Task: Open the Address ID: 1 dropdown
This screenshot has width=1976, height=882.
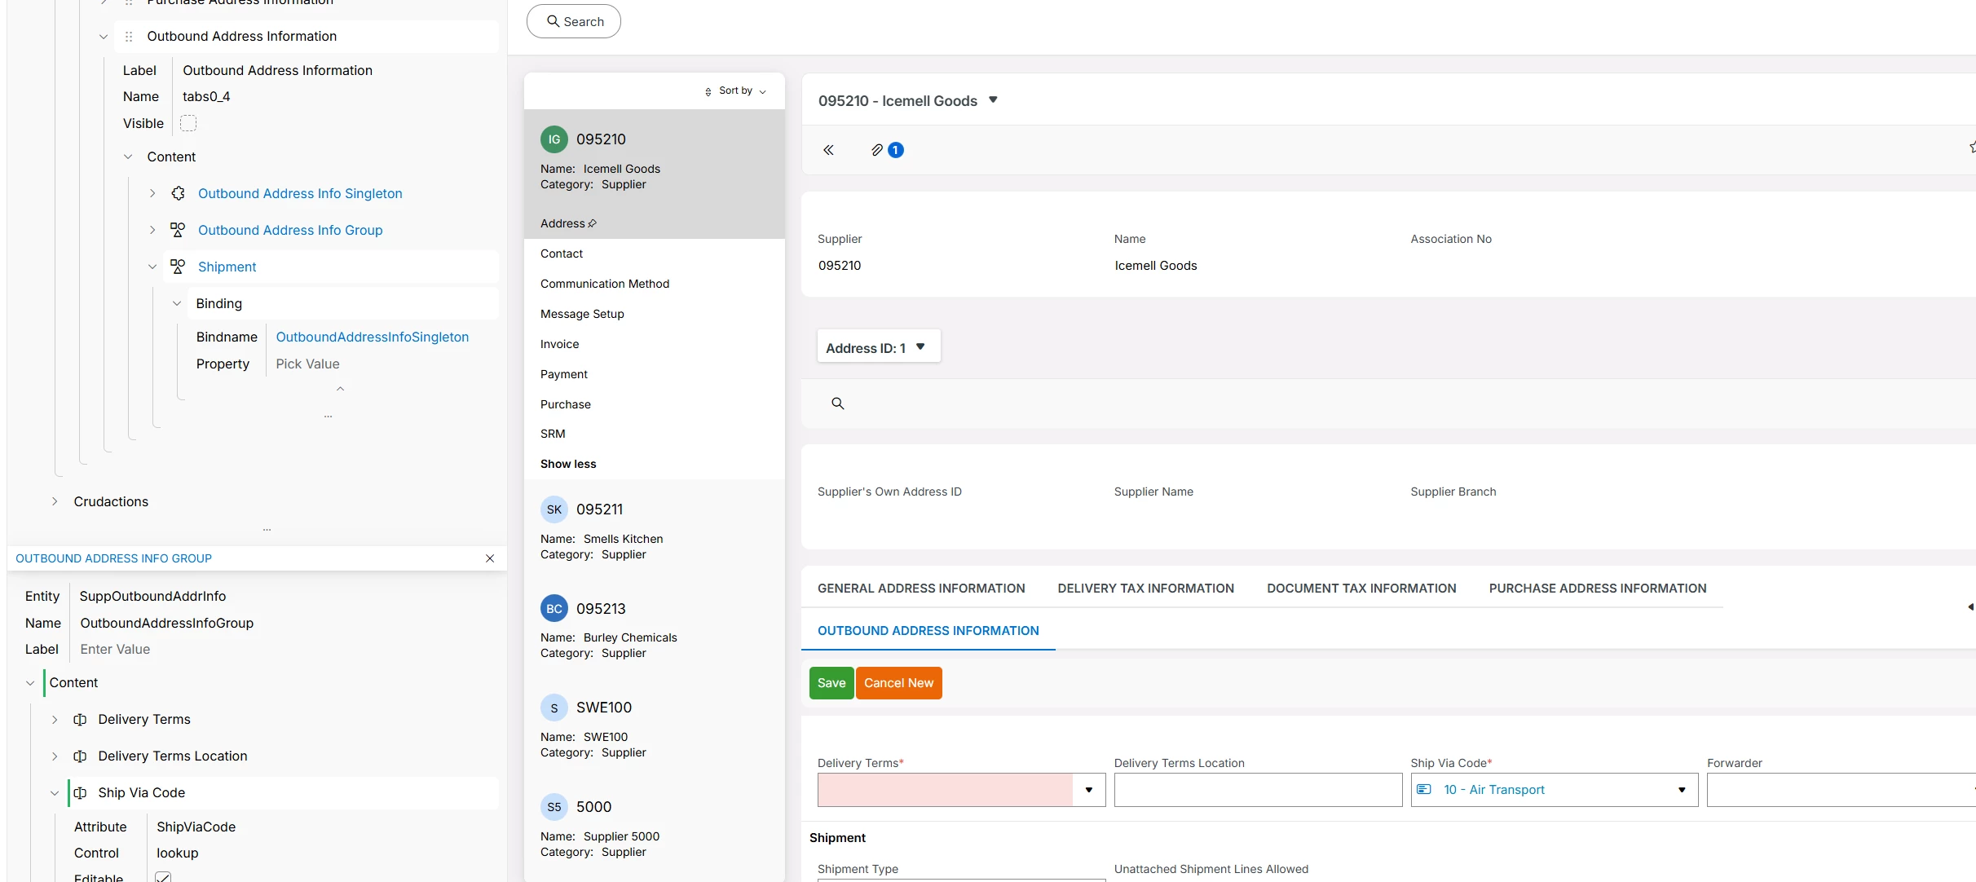Action: [878, 347]
